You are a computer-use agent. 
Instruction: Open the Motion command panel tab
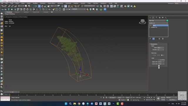tap(160, 18)
